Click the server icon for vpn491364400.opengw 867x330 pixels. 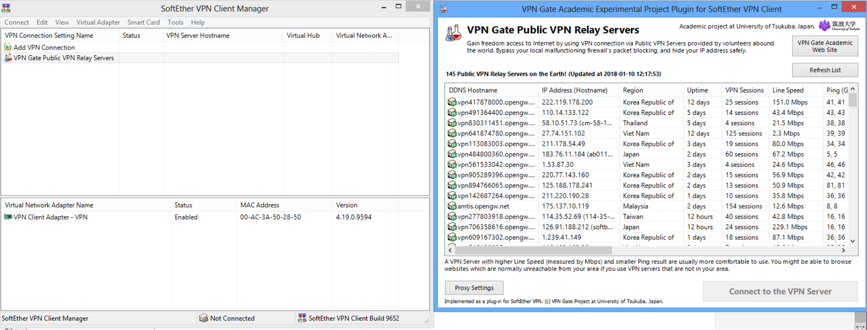coord(451,112)
